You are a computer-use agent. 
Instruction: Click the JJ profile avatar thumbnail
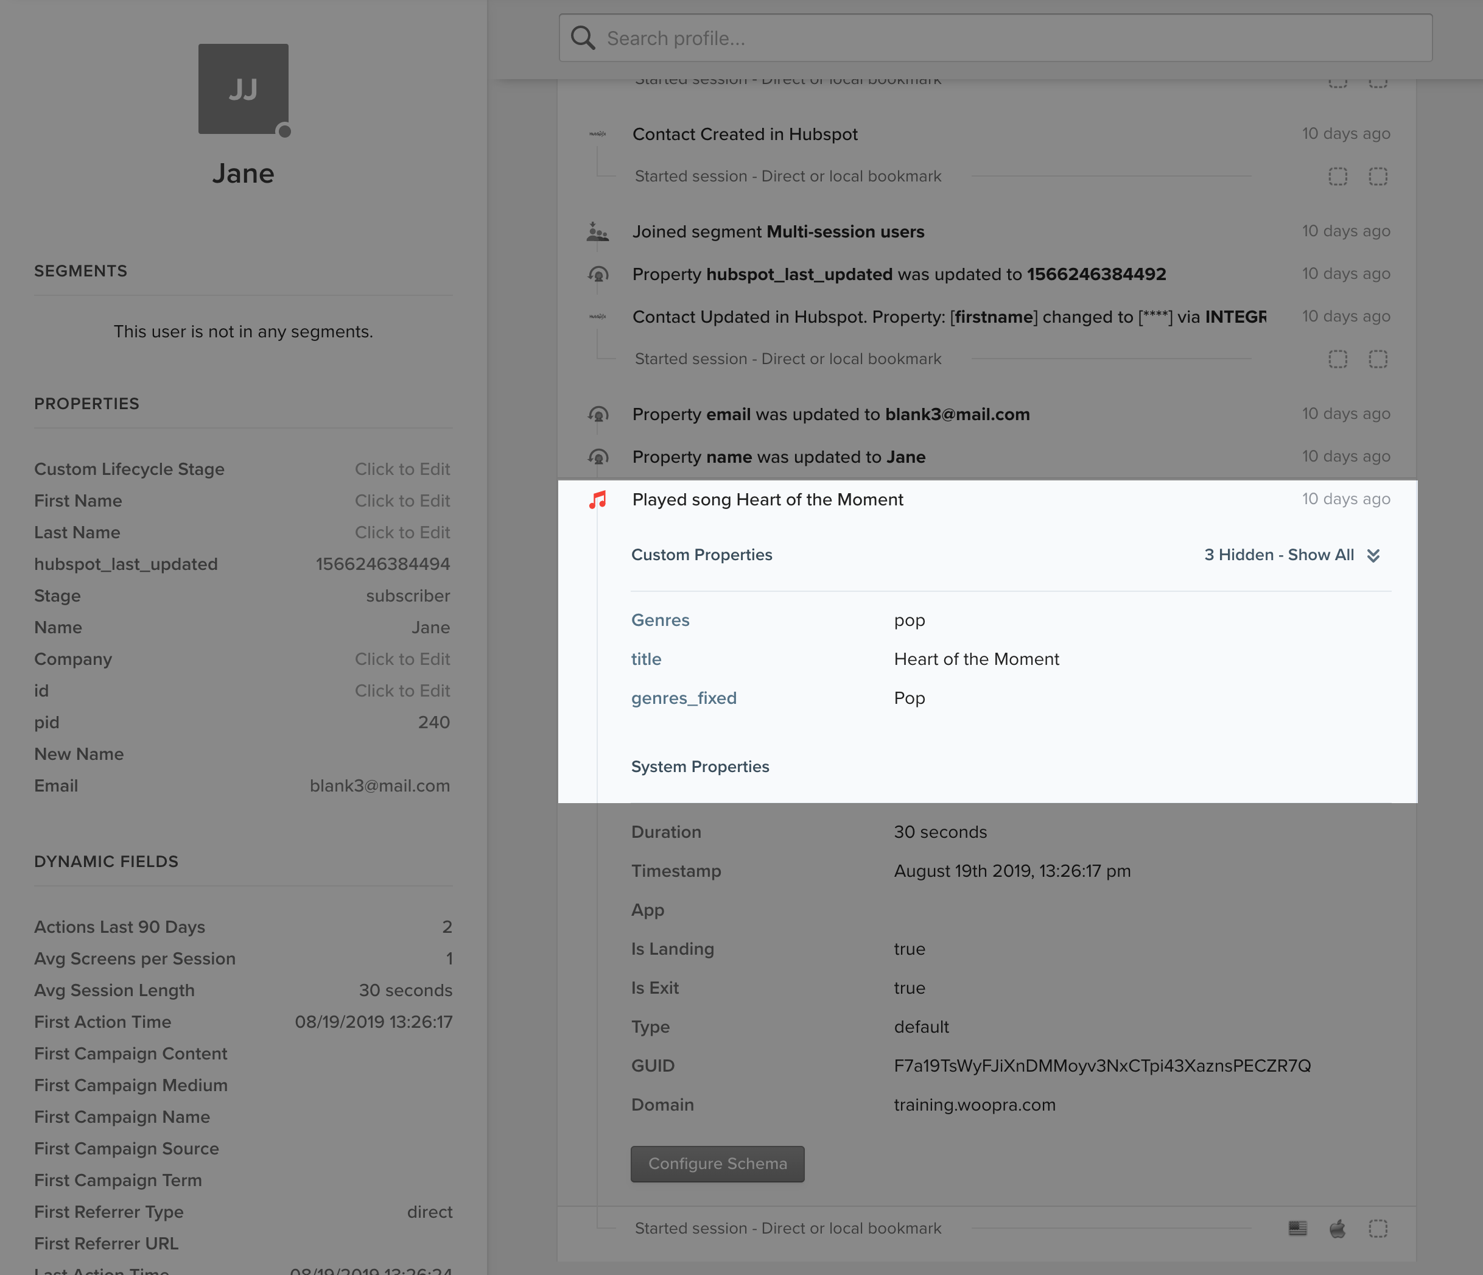[244, 89]
